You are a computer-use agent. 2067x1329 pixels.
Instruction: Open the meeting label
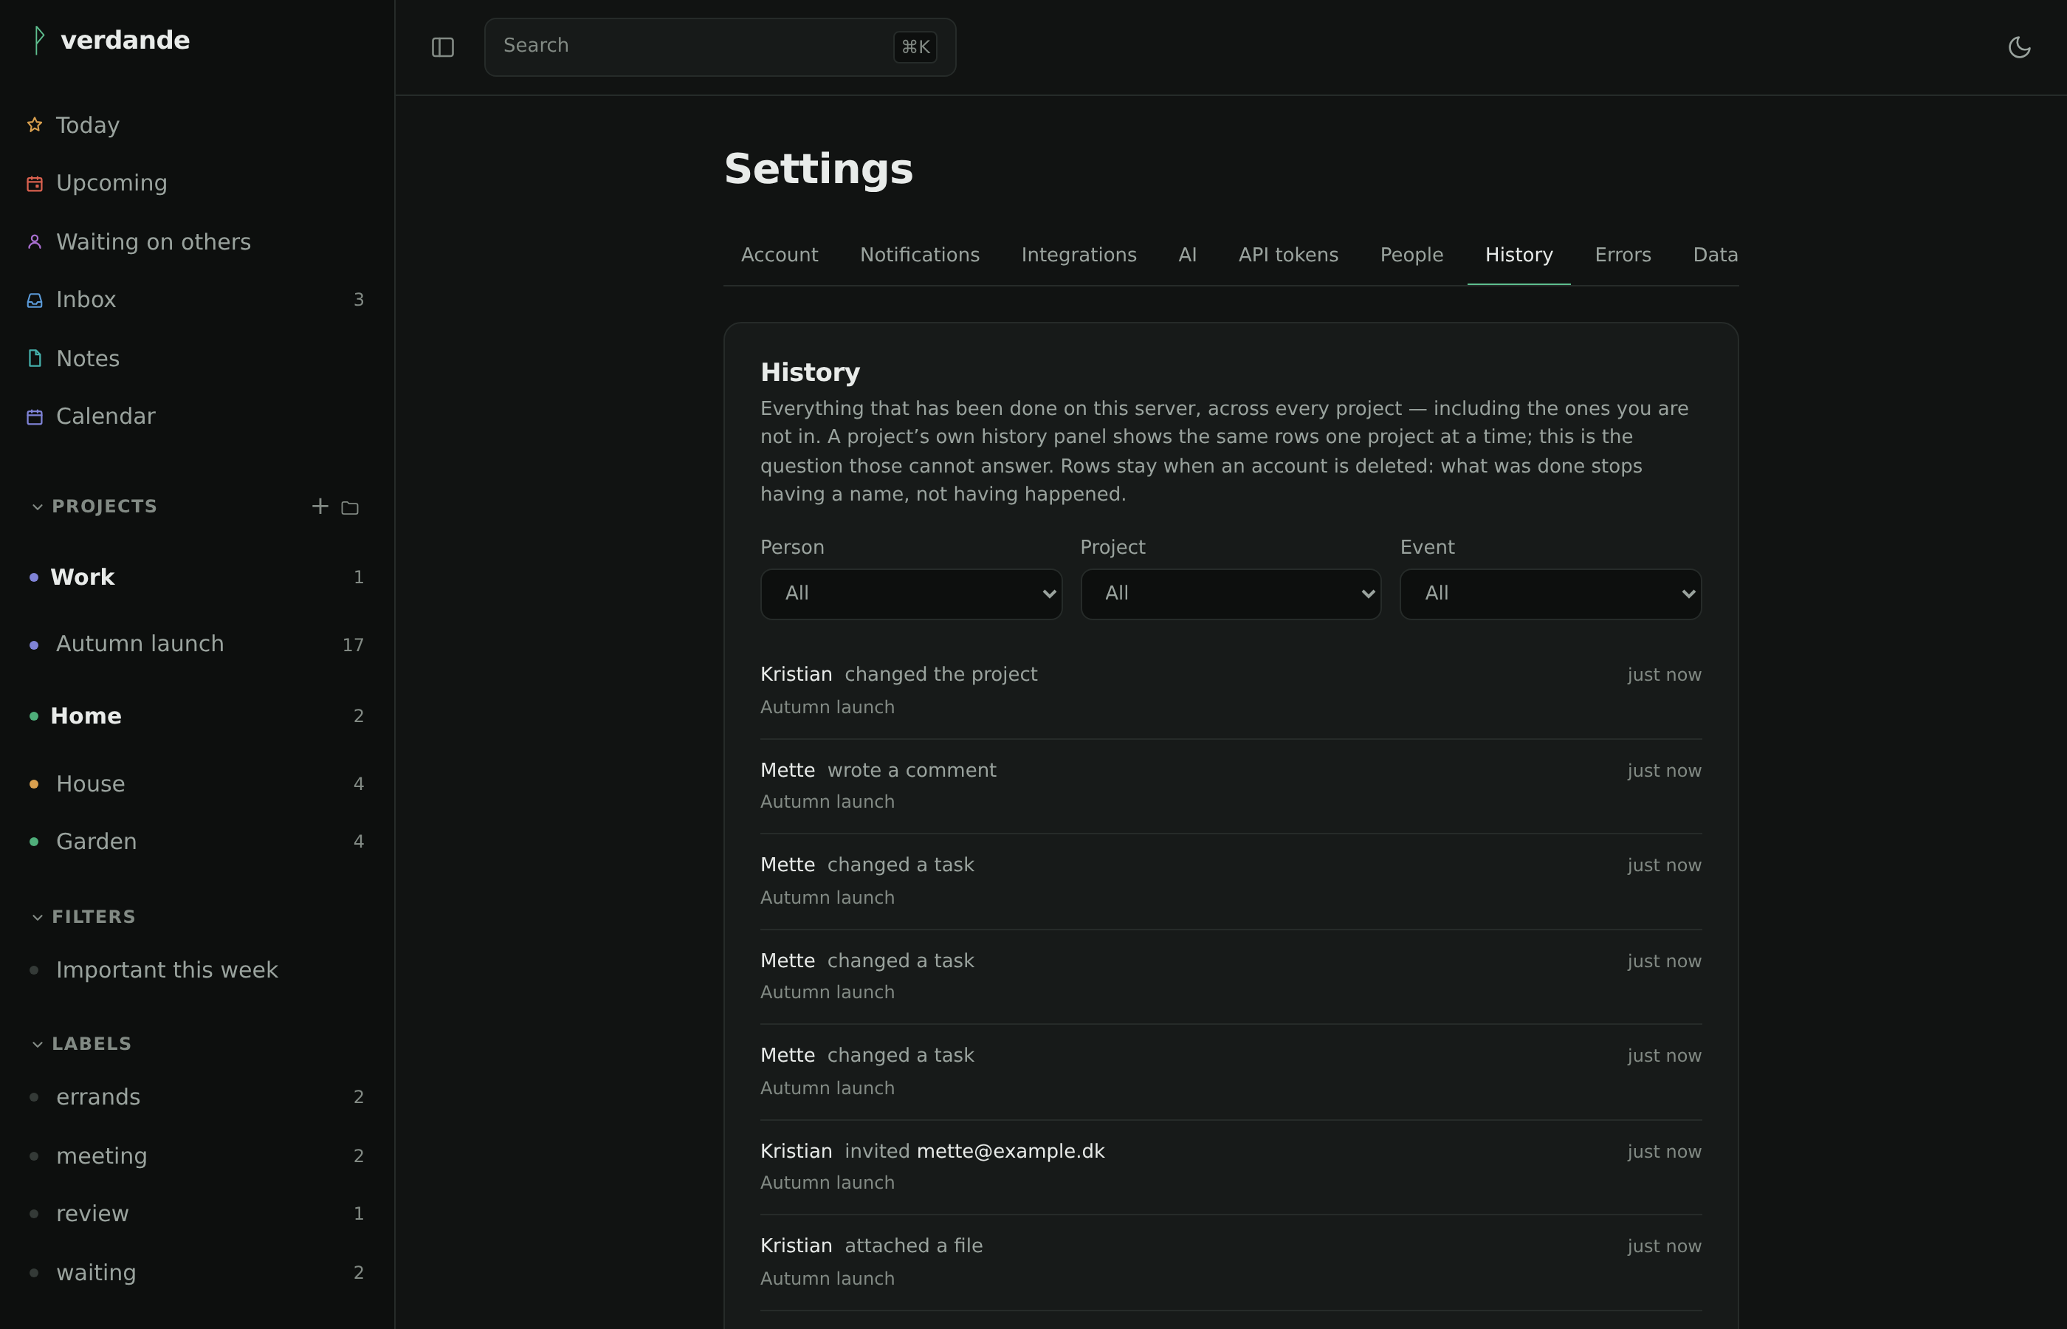tap(196, 1156)
